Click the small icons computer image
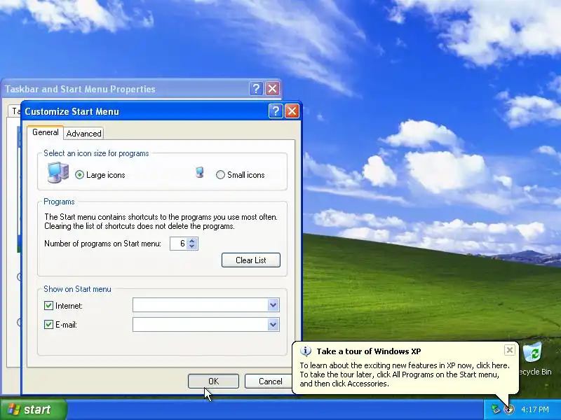The width and height of the screenshot is (561, 420). pos(200,172)
